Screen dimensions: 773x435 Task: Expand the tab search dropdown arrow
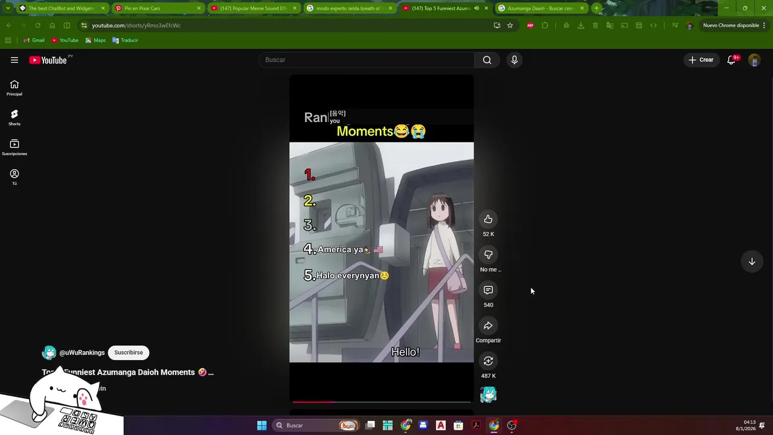coord(7,8)
